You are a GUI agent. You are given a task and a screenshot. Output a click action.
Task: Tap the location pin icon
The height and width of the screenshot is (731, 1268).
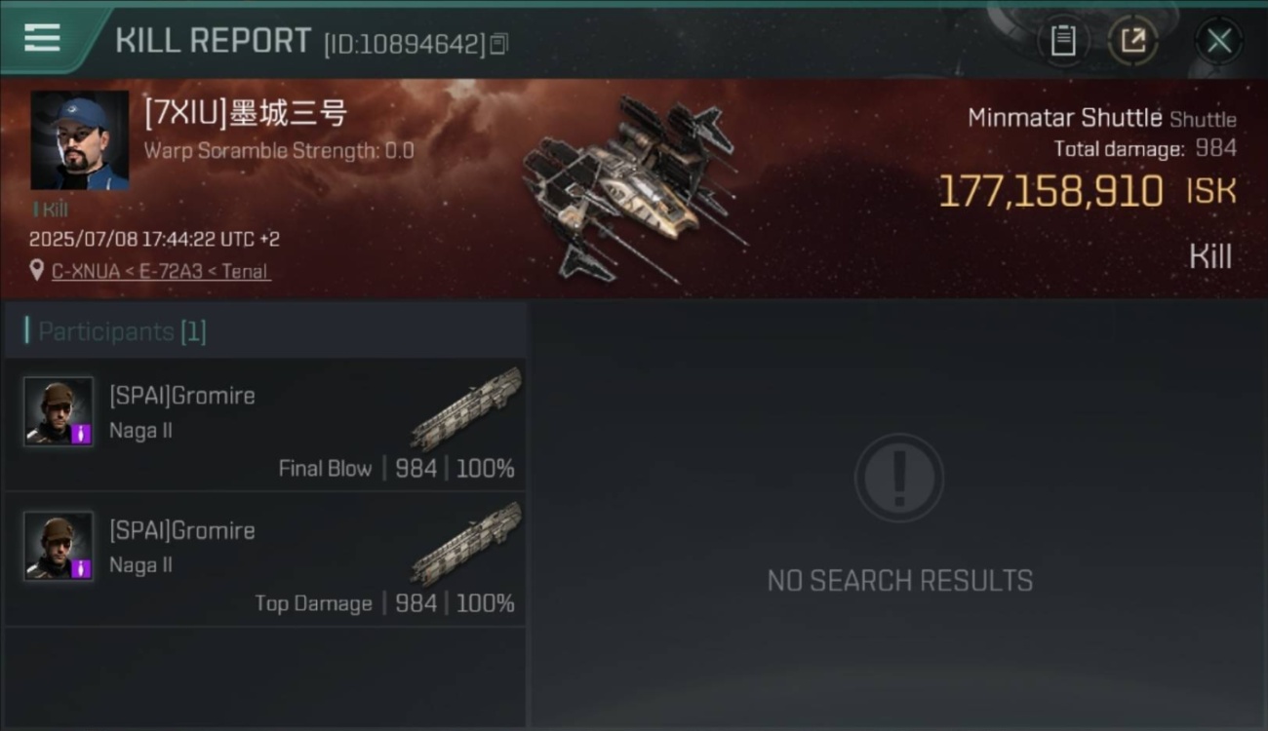37,270
